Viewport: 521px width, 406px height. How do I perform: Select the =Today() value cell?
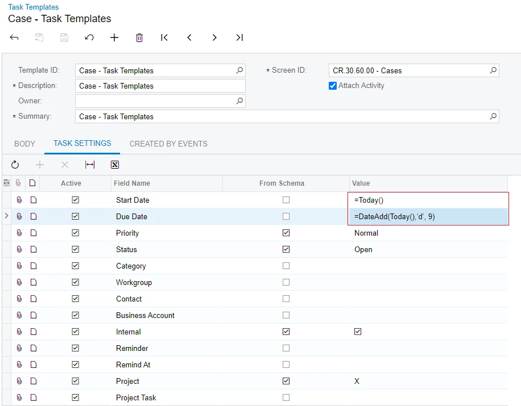(428, 200)
